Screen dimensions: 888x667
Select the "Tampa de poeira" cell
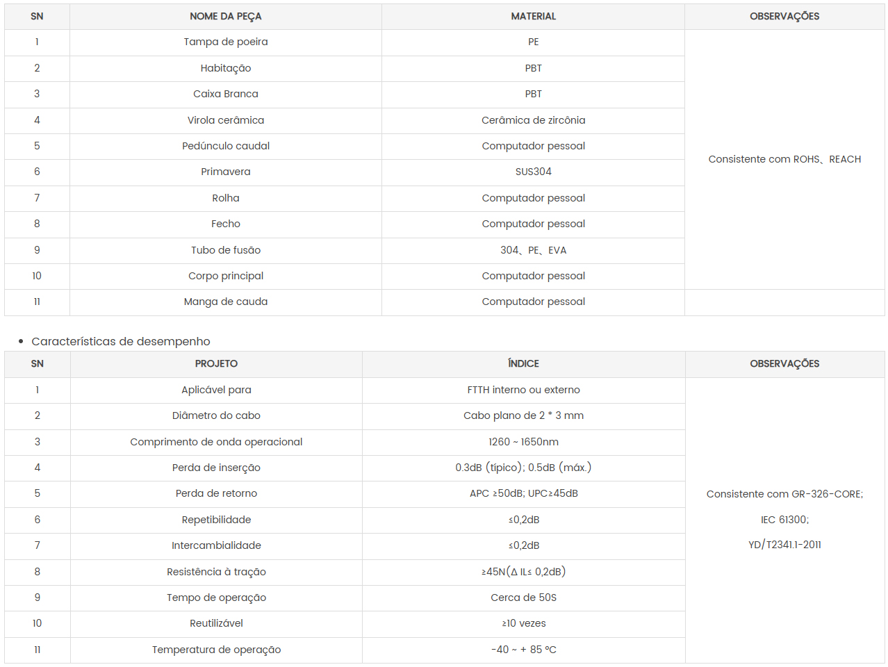(x=226, y=42)
